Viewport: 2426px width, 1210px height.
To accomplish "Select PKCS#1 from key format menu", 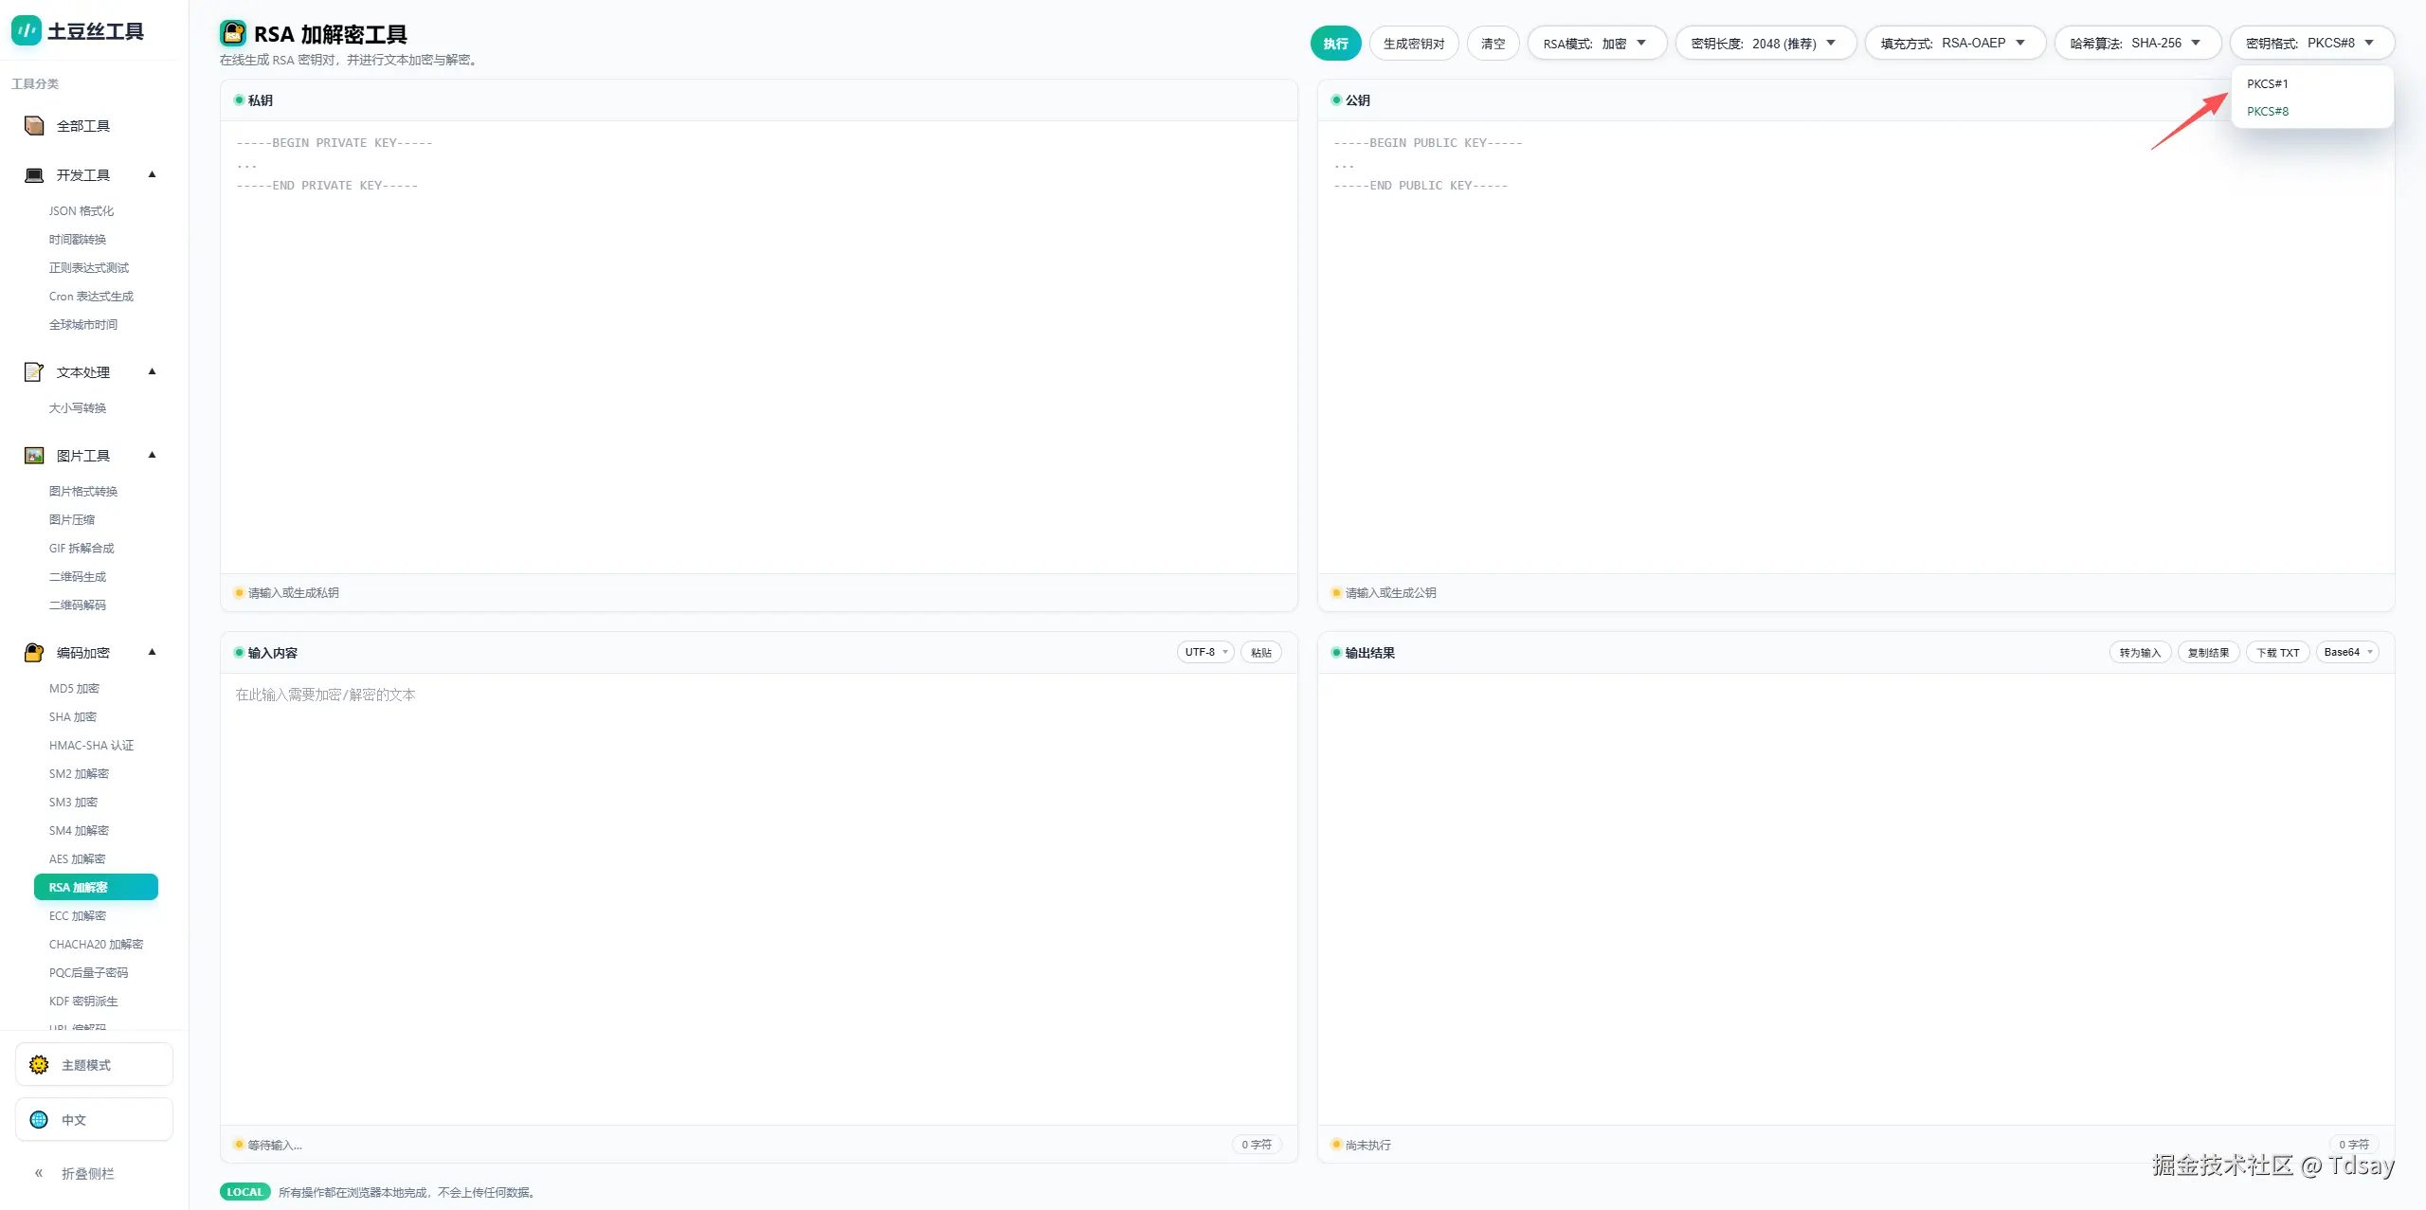I will click(2267, 84).
